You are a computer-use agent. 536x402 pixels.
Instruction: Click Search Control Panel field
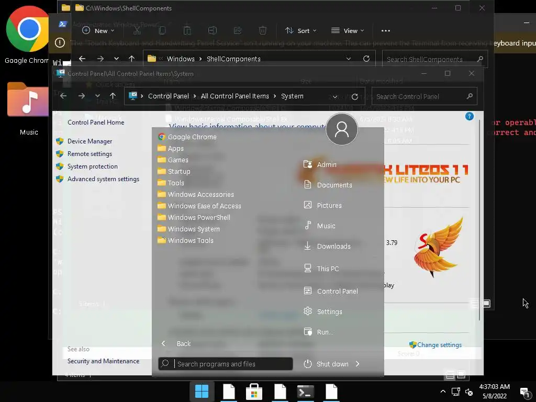tap(424, 96)
